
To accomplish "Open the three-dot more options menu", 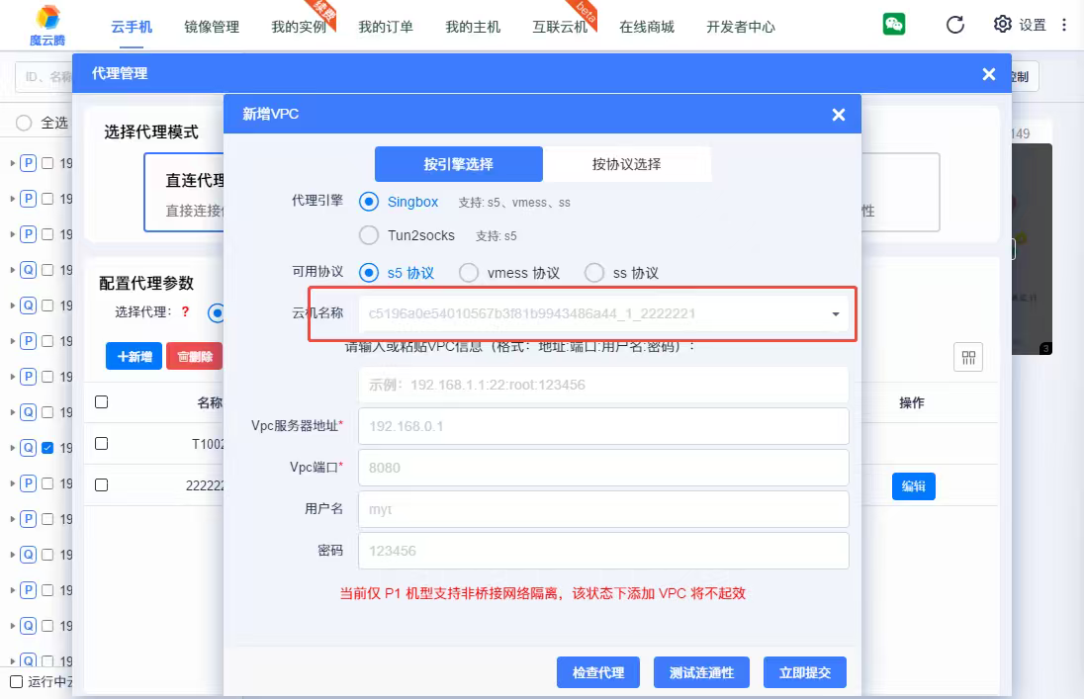I will (1064, 25).
